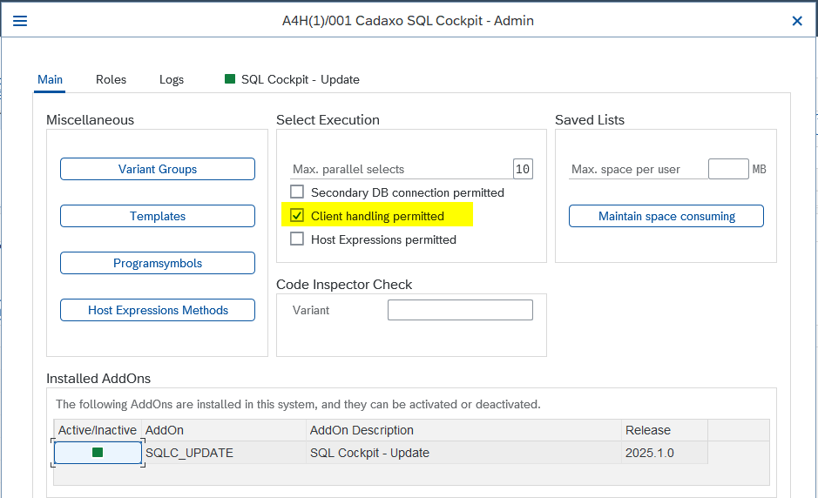Open the hamburger menu icon
Image resolution: width=818 pixels, height=498 pixels.
click(20, 21)
